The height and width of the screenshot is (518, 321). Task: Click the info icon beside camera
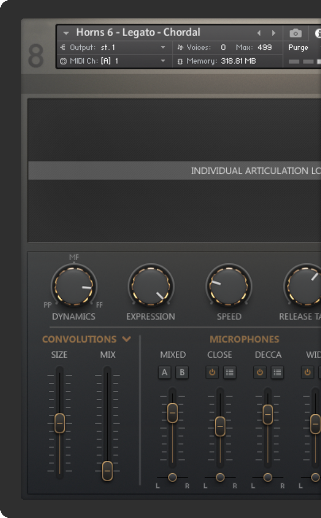(x=318, y=33)
